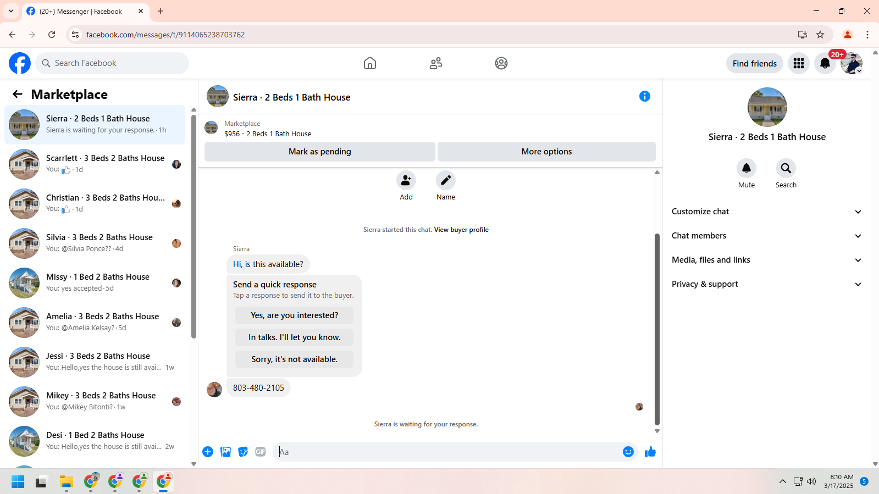The height and width of the screenshot is (494, 879).
Task: Click the 803-480-2105 message bubble
Action: click(x=258, y=388)
